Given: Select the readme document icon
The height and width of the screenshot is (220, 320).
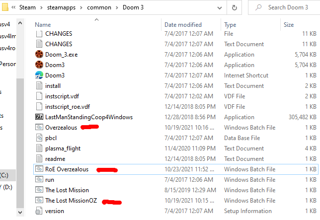Looking at the screenshot, I should click(39, 158).
